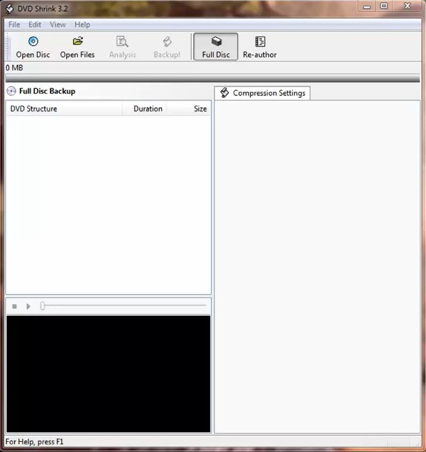Screen dimensions: 426x452
Task: Click the preview seek slider handle
Action: click(43, 306)
